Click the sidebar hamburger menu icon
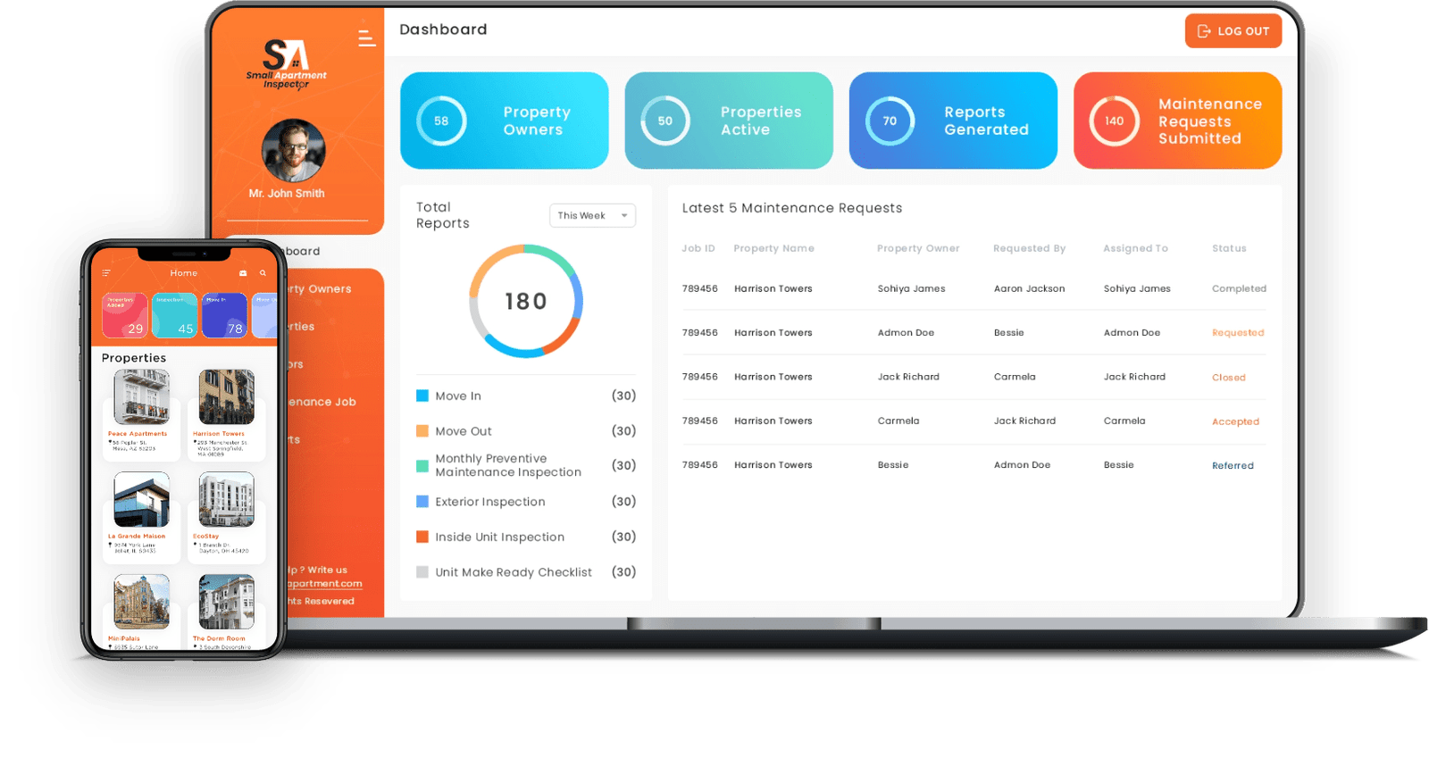 pos(365,37)
